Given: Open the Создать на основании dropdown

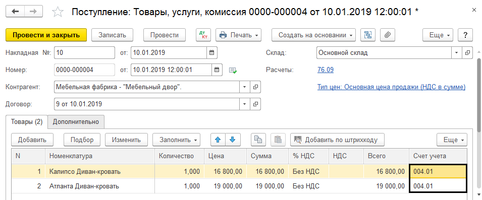Looking at the screenshot, I should [x=313, y=35].
